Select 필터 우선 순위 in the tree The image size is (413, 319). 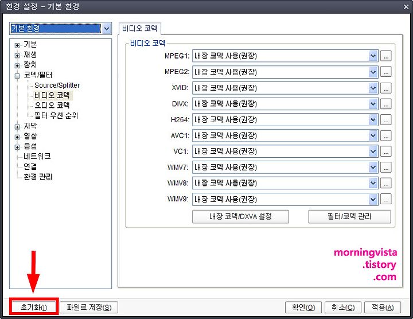pos(56,115)
